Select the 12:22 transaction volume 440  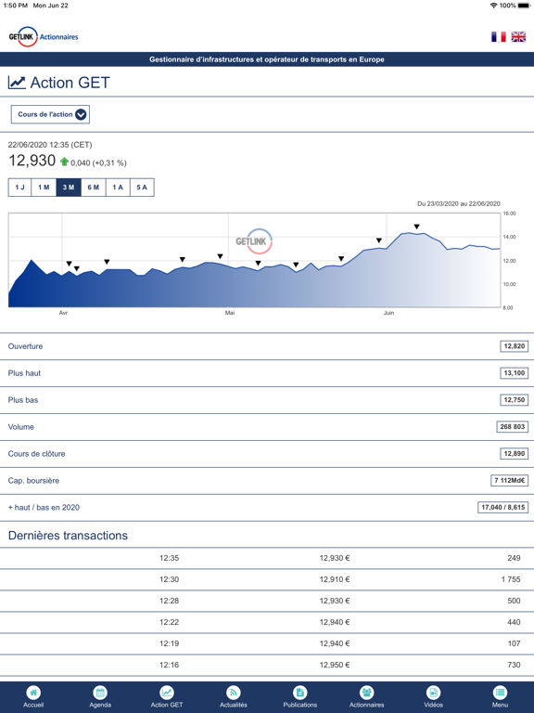[514, 622]
